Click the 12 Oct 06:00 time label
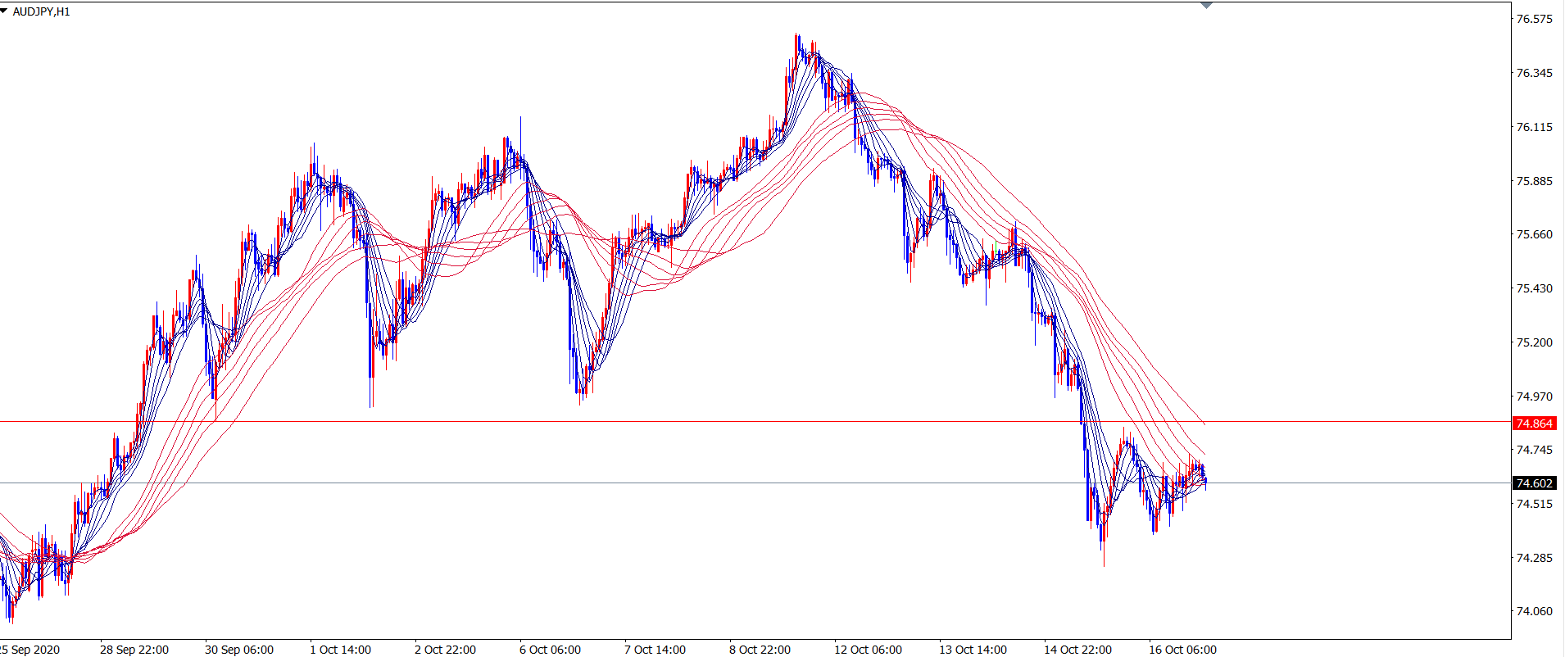The height and width of the screenshot is (657, 1565). [x=868, y=650]
